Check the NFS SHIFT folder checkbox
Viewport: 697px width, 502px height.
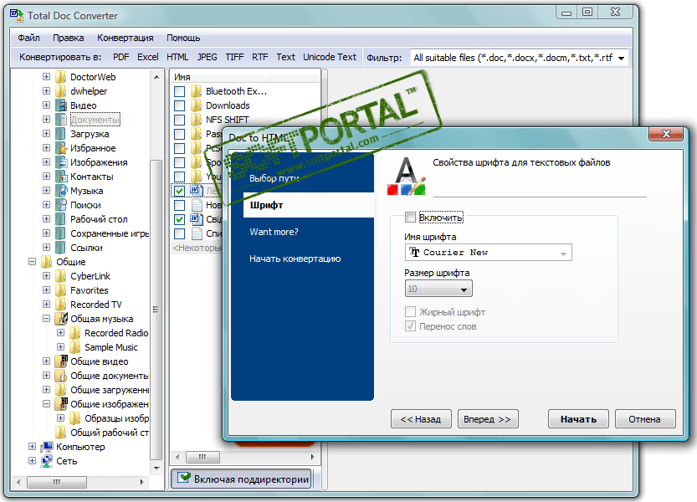180,120
